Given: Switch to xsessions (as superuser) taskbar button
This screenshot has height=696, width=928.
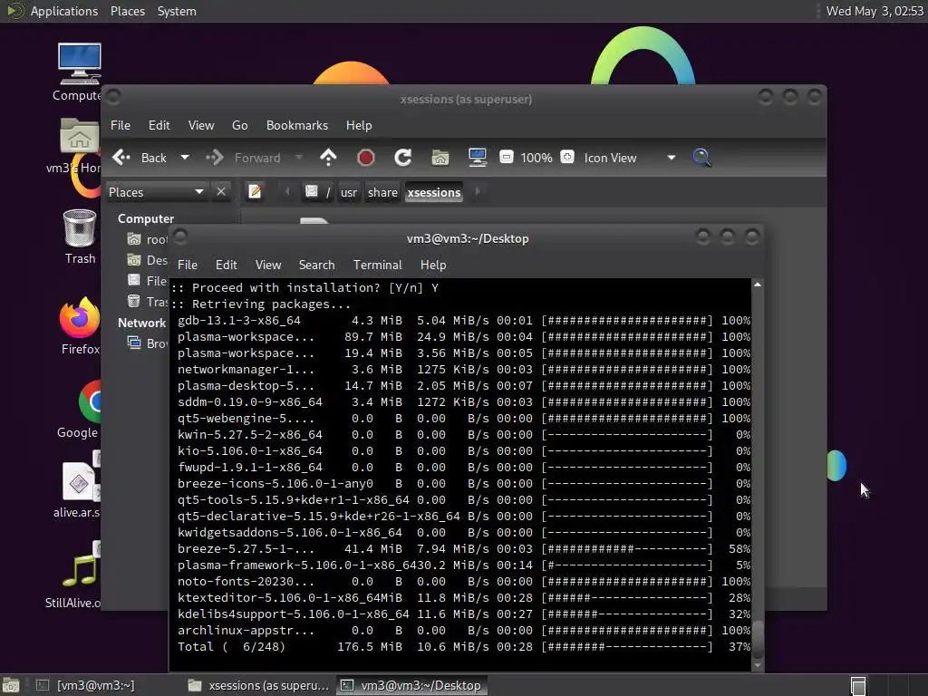Looking at the screenshot, I should (x=258, y=685).
